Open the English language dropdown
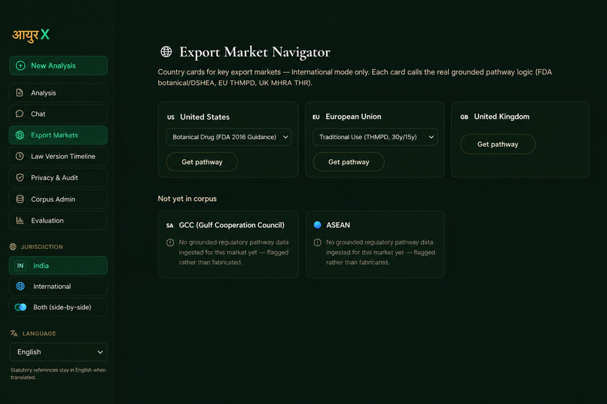This screenshot has height=404, width=607. coord(59,352)
